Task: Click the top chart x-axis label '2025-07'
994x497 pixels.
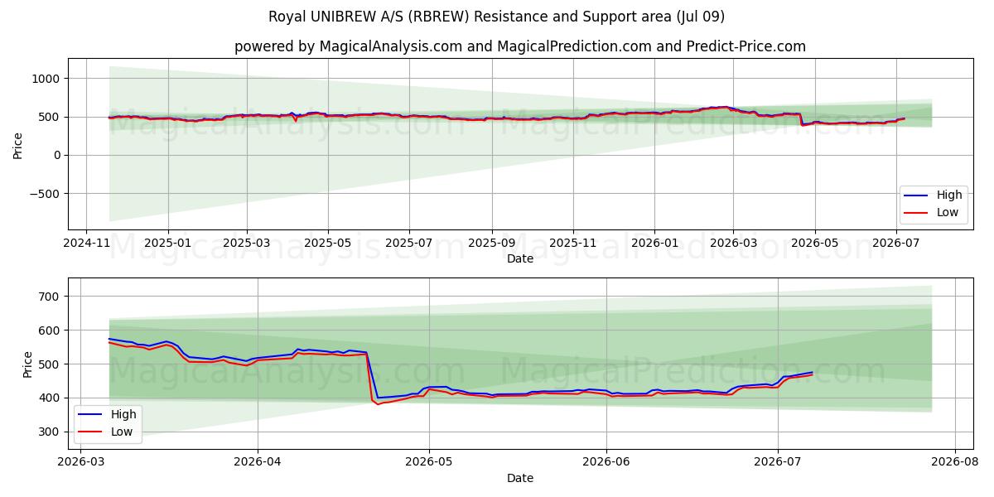Action: point(409,244)
